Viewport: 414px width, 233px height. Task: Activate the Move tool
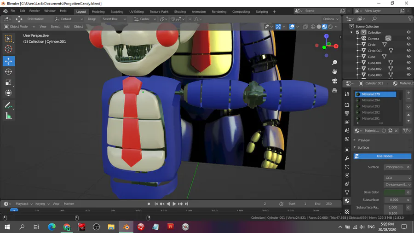8,61
